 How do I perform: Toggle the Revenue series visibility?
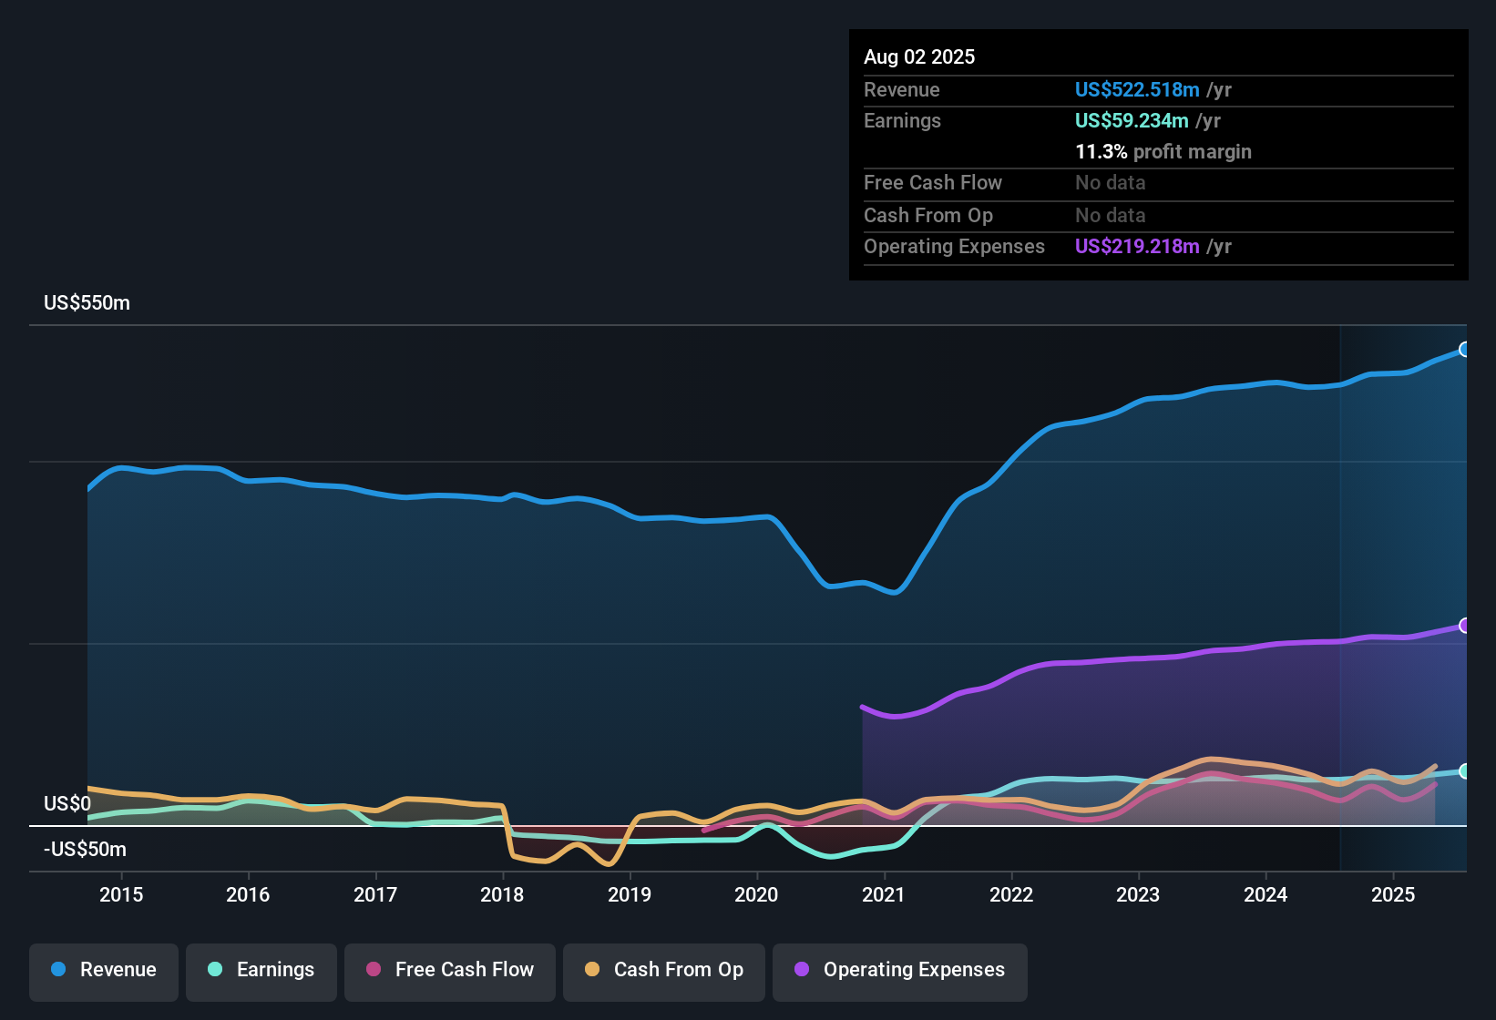click(103, 970)
